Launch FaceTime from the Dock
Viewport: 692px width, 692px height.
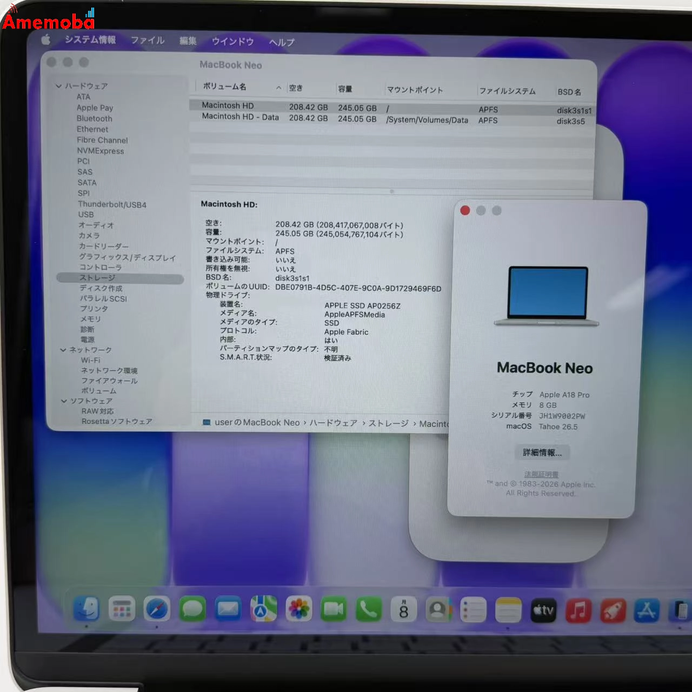(334, 610)
